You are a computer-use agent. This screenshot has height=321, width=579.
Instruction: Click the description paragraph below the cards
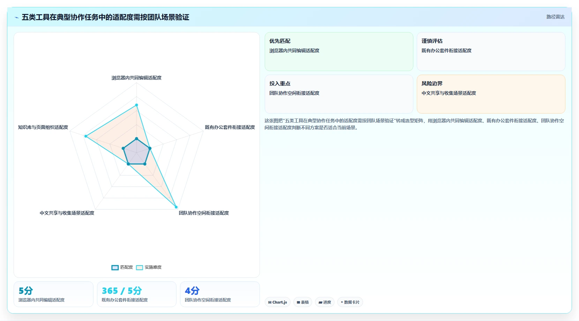pyautogui.click(x=414, y=124)
